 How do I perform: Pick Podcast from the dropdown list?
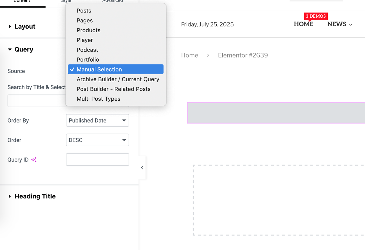click(x=115, y=50)
